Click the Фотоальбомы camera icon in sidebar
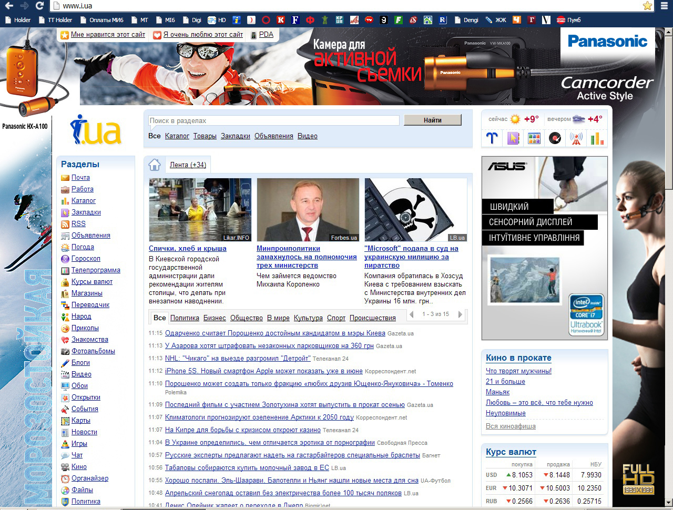The width and height of the screenshot is (673, 510). [65, 351]
